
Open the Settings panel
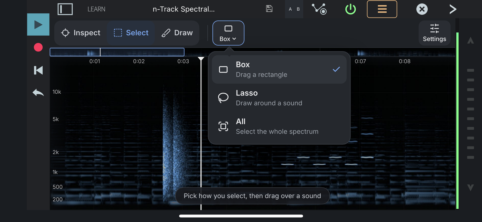point(434,33)
